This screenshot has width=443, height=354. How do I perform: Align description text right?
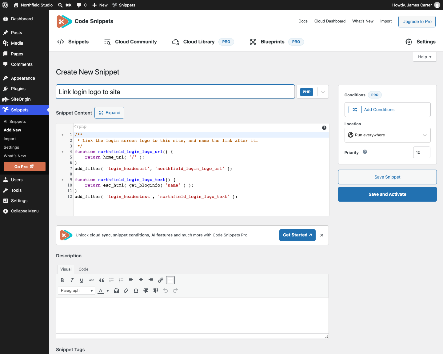click(151, 280)
